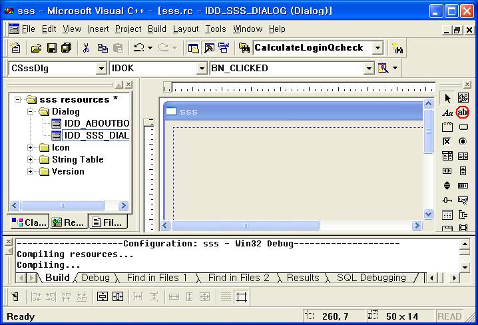Open the Build menu

coord(157,29)
